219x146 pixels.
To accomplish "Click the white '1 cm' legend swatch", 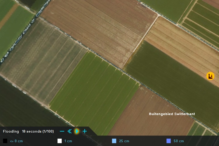I will coord(60,141).
